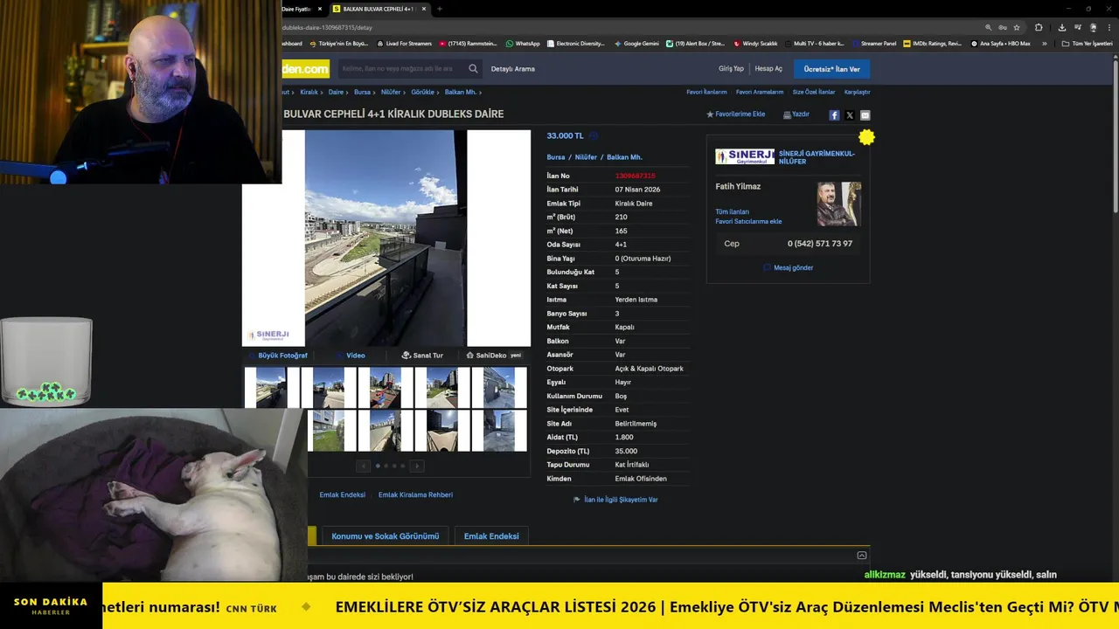
Task: Open Alert Box / Streamlabs bookmark
Action: [696, 44]
